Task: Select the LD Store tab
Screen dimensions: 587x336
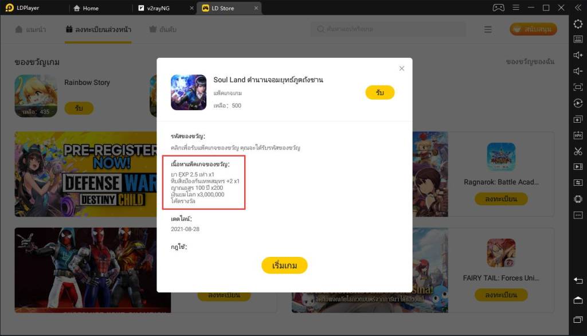Action: point(223,8)
